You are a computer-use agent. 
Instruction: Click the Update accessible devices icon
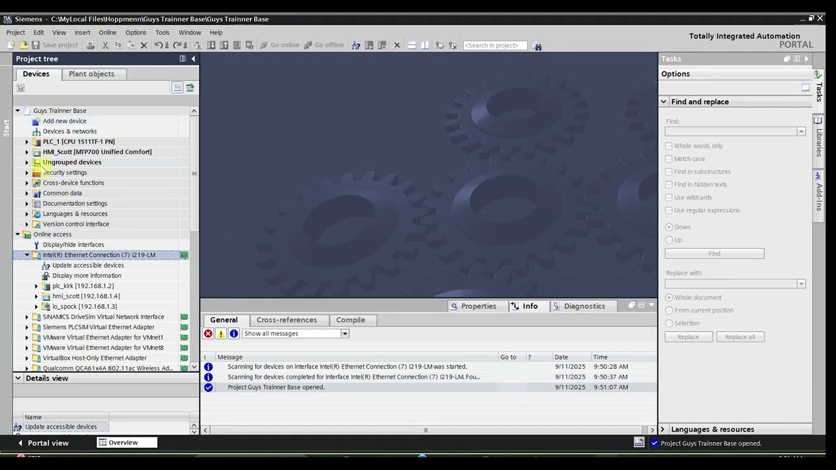tap(46, 266)
